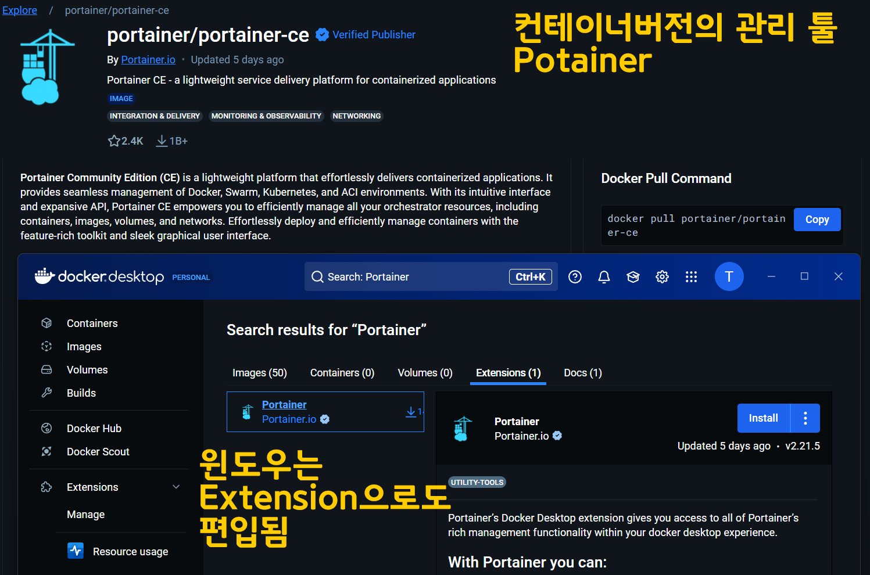
Task: Open the notifications bell icon
Action: tap(604, 277)
